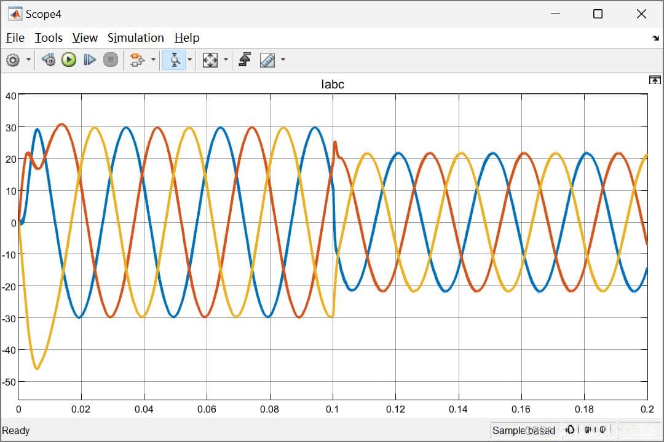
Task: Toggle the Zoom tool
Action: pyautogui.click(x=175, y=60)
